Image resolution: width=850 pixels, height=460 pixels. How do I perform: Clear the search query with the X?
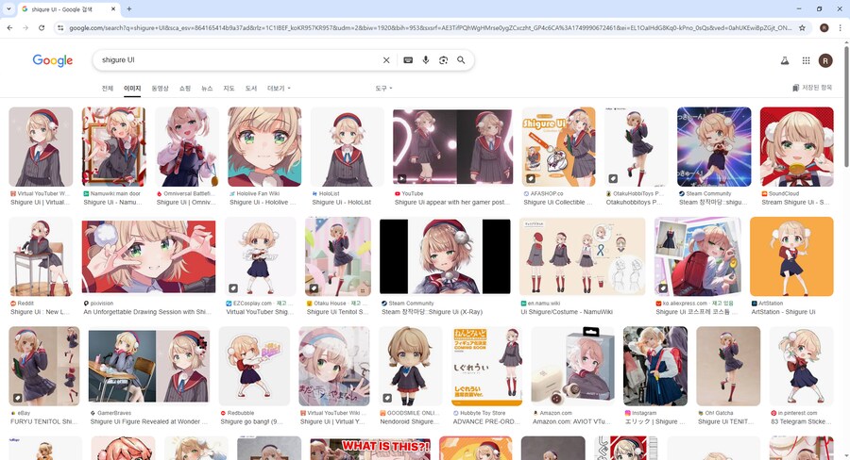tap(386, 60)
